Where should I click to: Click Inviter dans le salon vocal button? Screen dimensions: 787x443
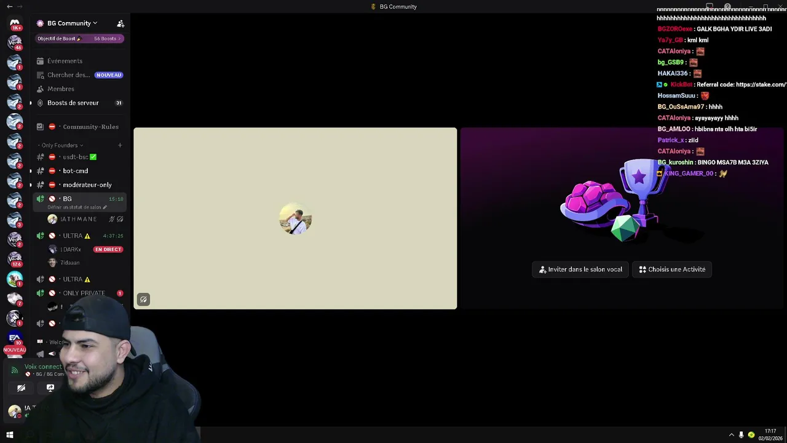tap(580, 269)
